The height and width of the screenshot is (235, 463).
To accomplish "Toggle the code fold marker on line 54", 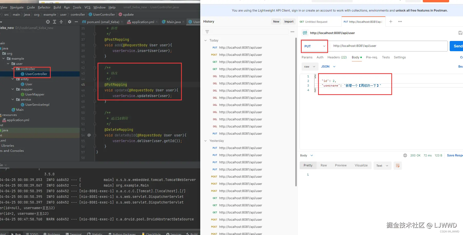I will tap(95, 135).
